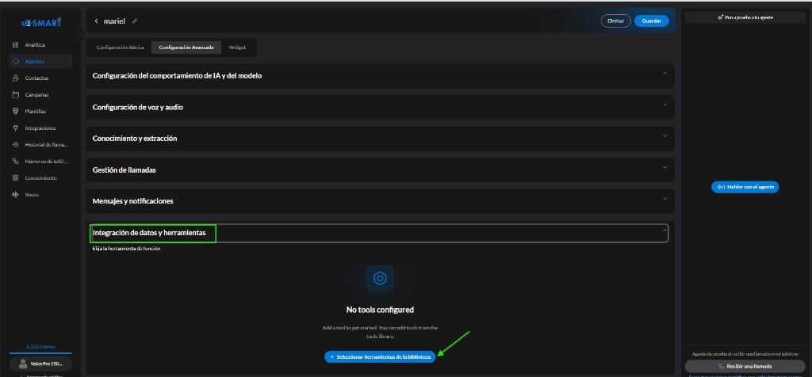Viewport: 812px width, 377px height.
Task: Expand the Gestión de llamadas chevron
Action: [x=665, y=167]
